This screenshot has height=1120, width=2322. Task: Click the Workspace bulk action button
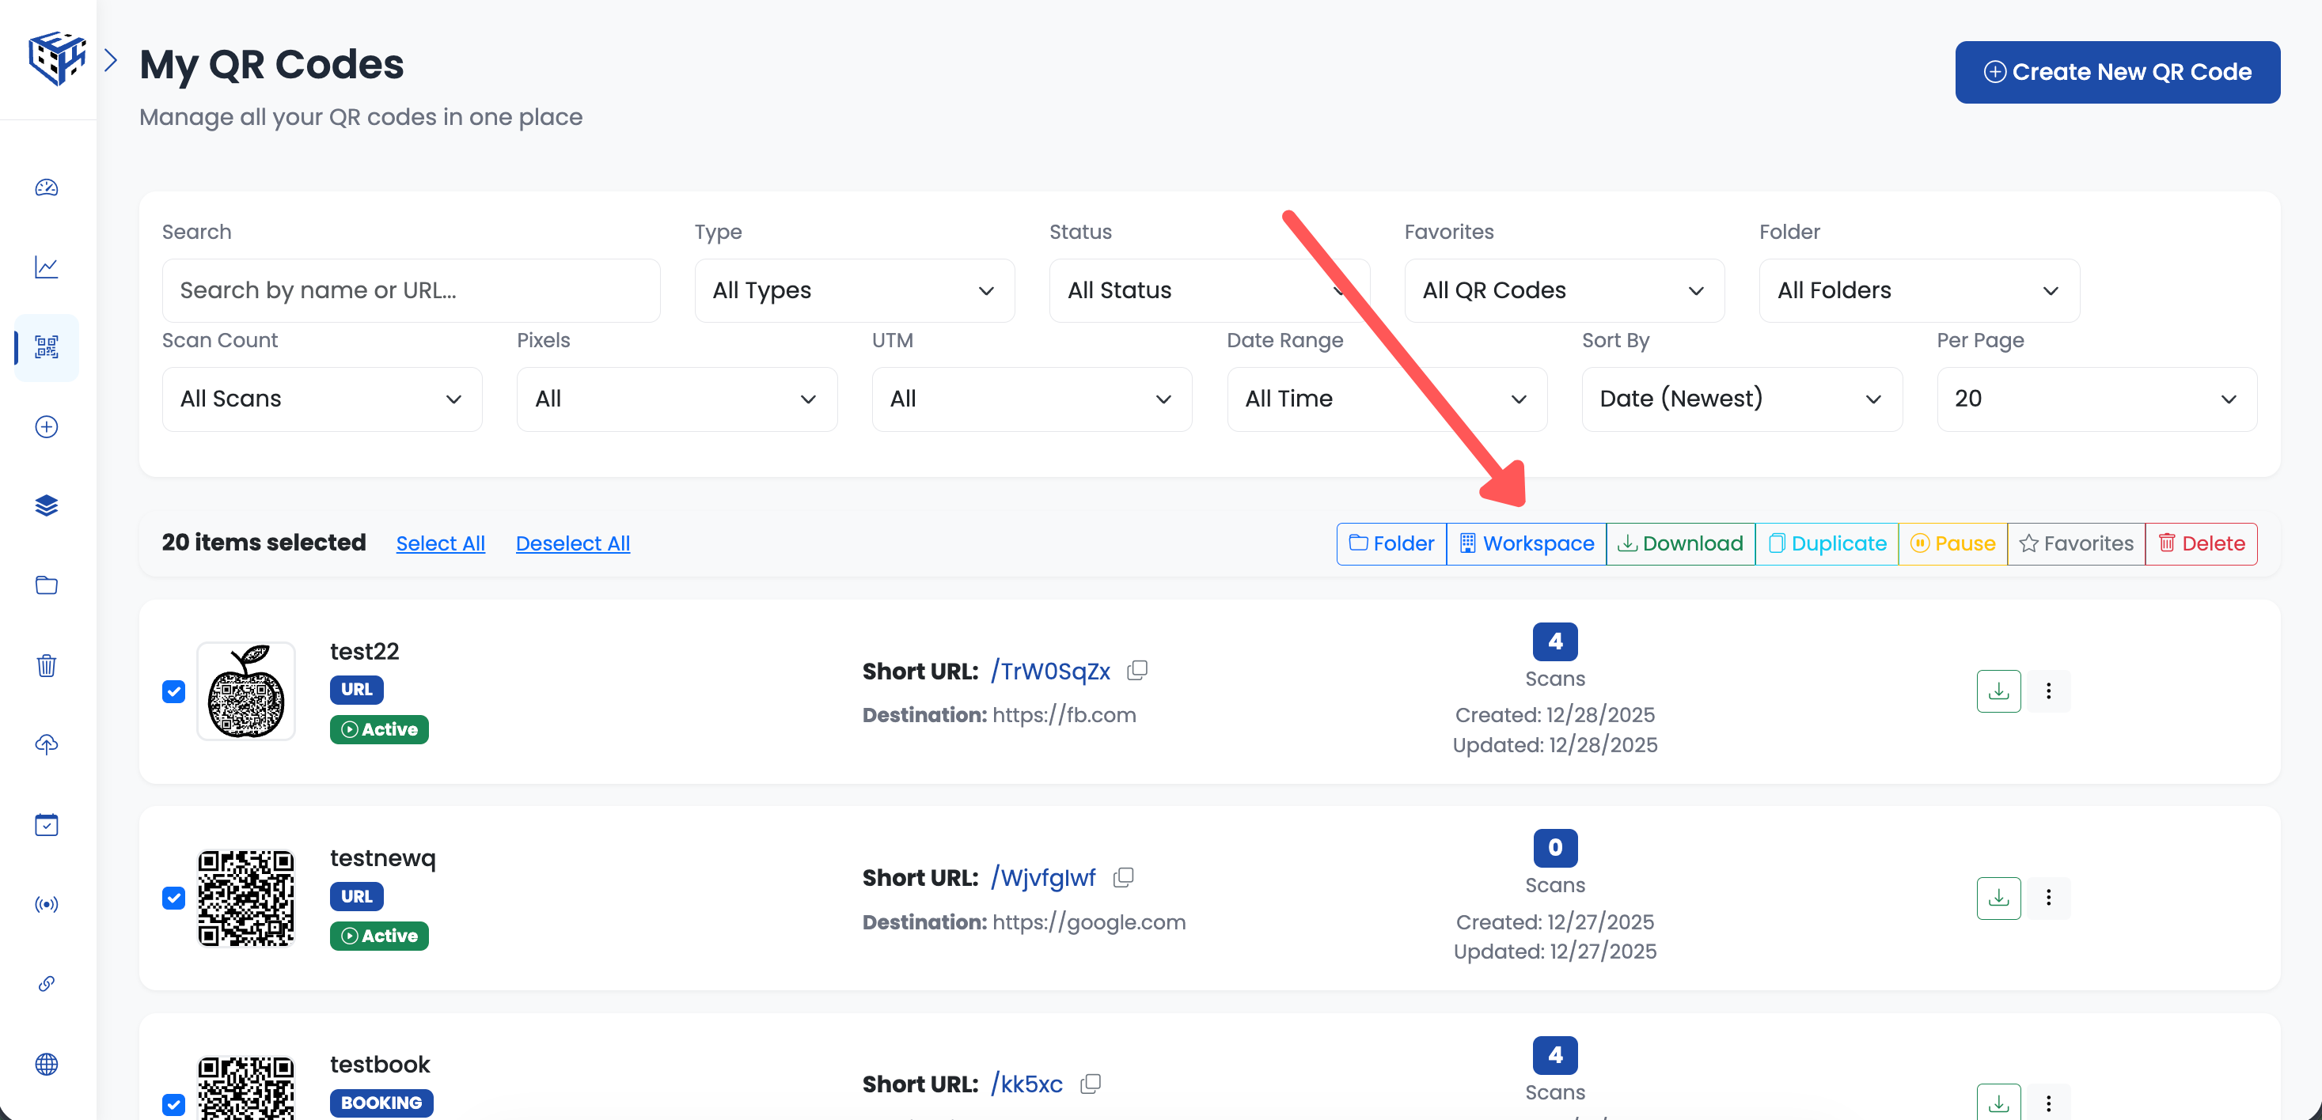point(1526,543)
